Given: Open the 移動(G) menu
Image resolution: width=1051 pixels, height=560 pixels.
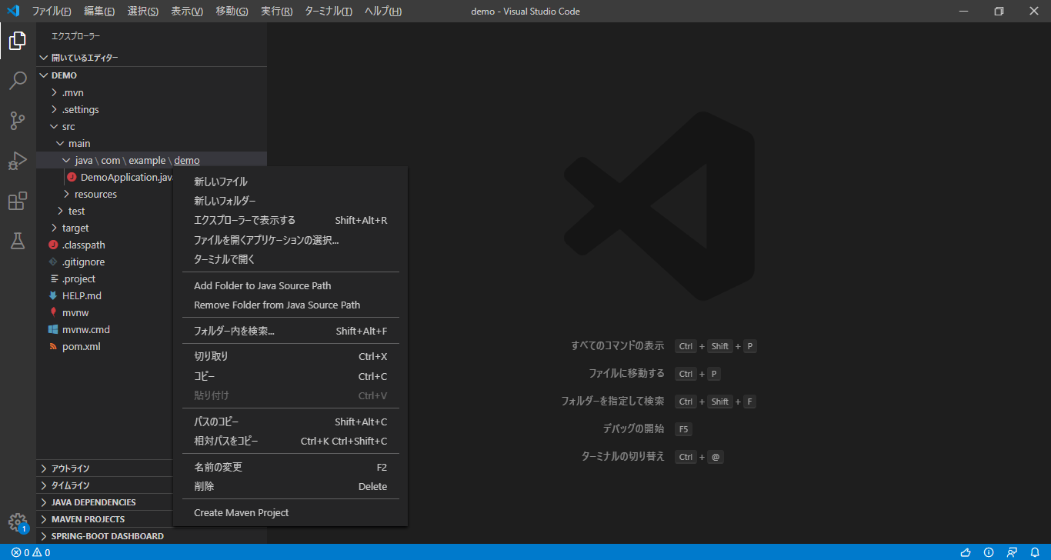Looking at the screenshot, I should click(x=232, y=11).
